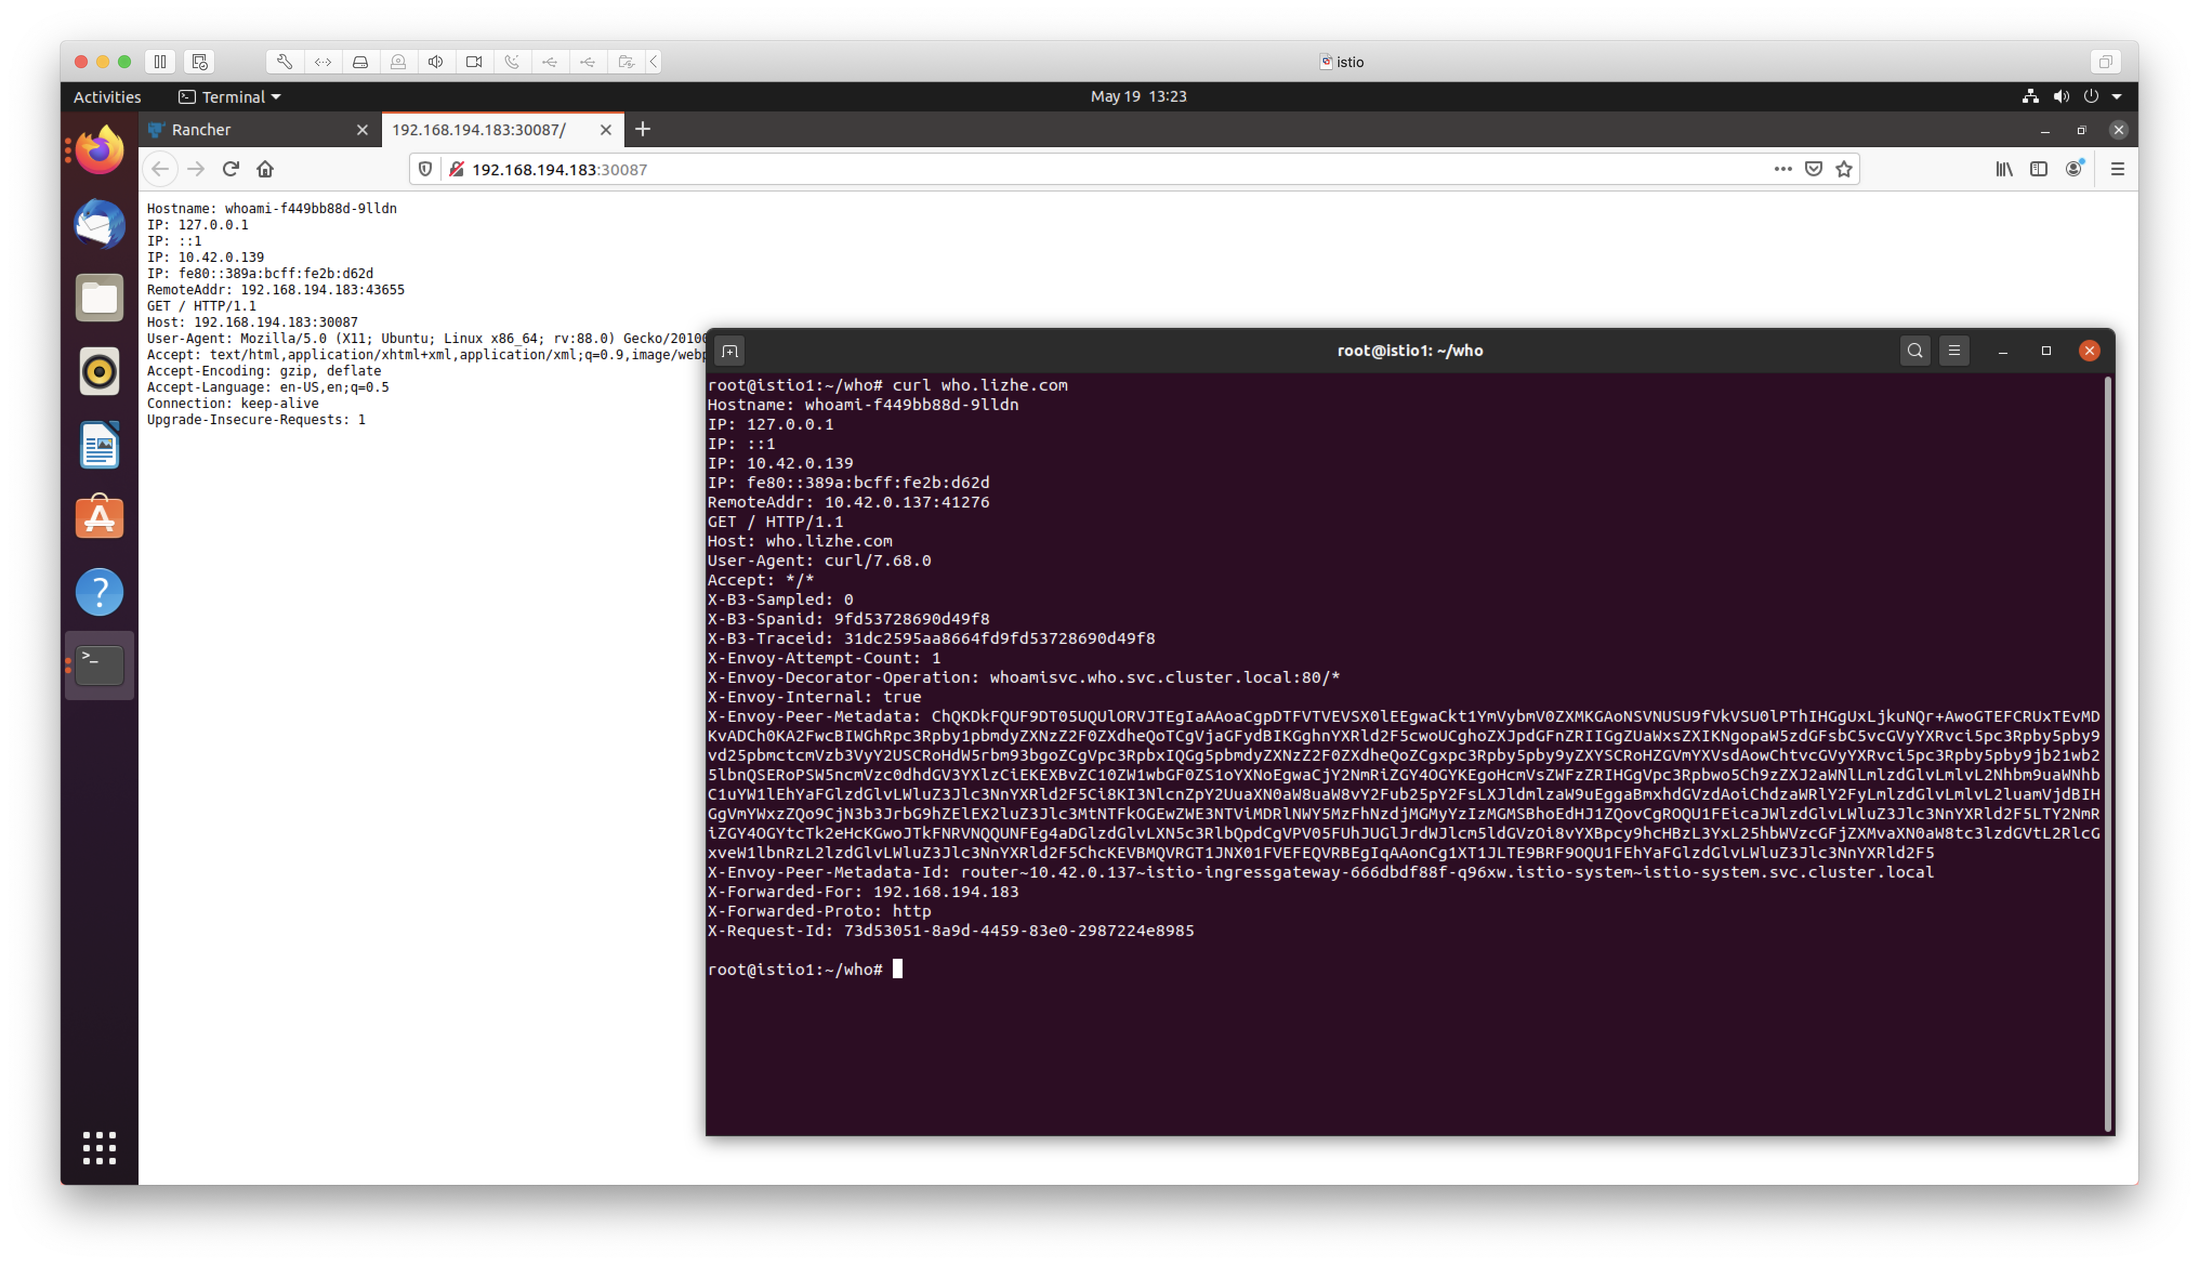Open Firefox hamburger menu
The image size is (2199, 1265).
[2117, 169]
